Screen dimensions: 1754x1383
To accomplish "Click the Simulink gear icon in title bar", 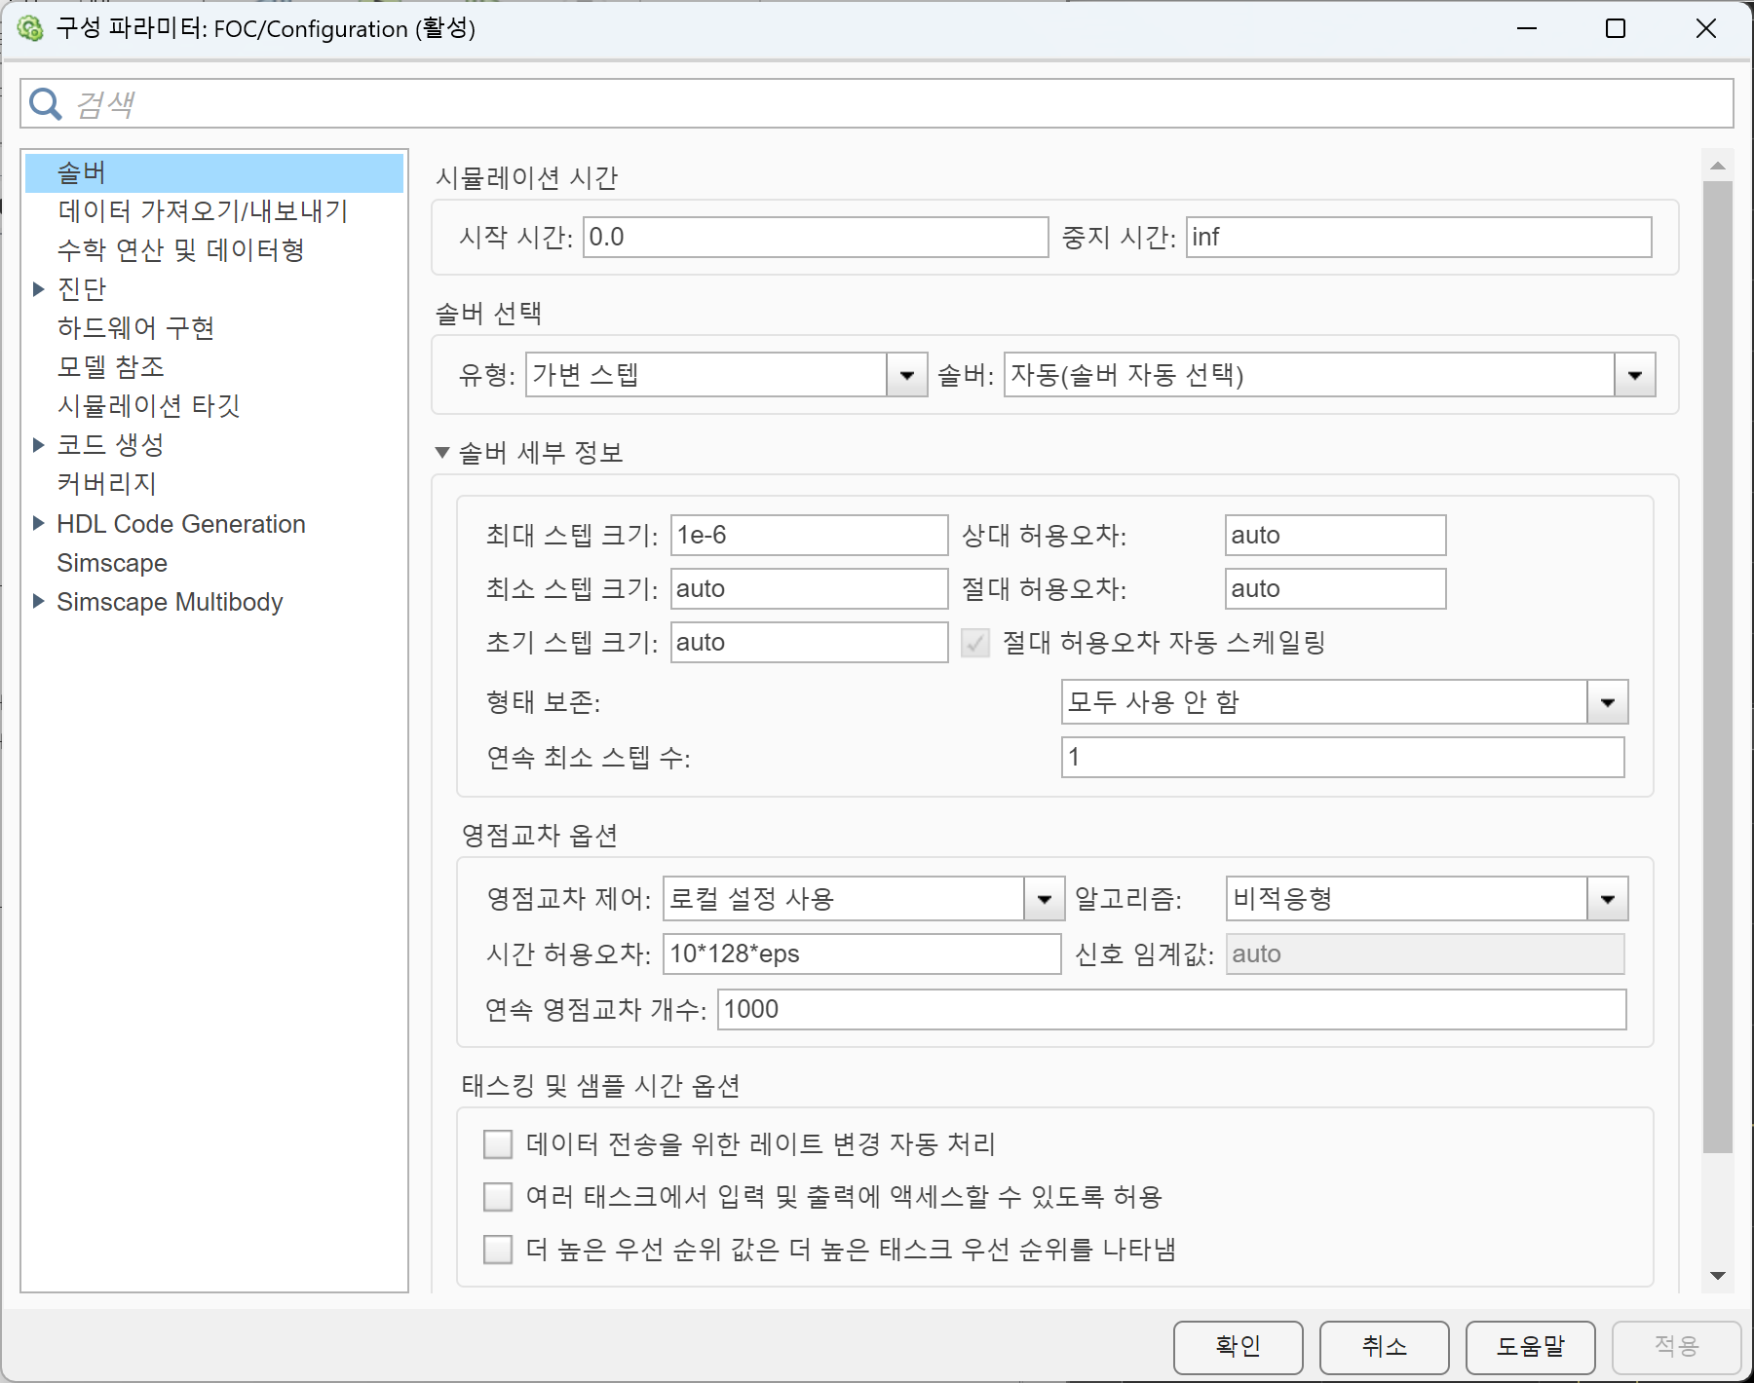I will pos(30,28).
